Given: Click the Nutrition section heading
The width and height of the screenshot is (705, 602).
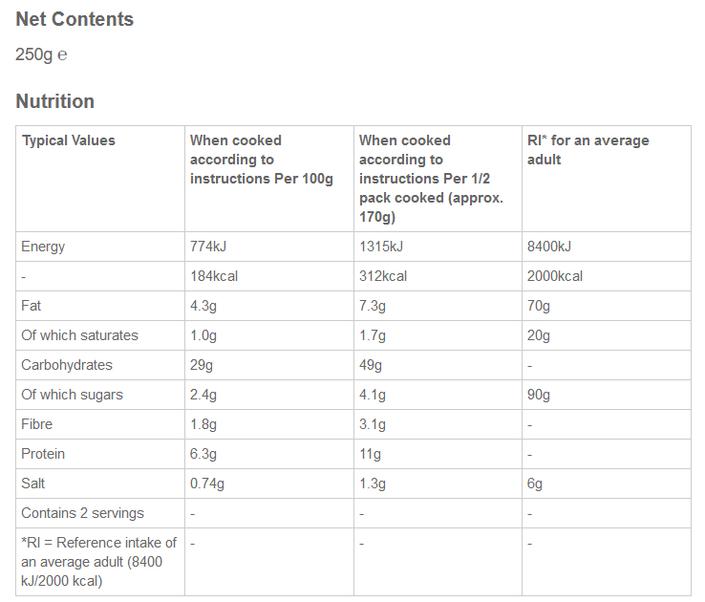Looking at the screenshot, I should click(x=54, y=101).
